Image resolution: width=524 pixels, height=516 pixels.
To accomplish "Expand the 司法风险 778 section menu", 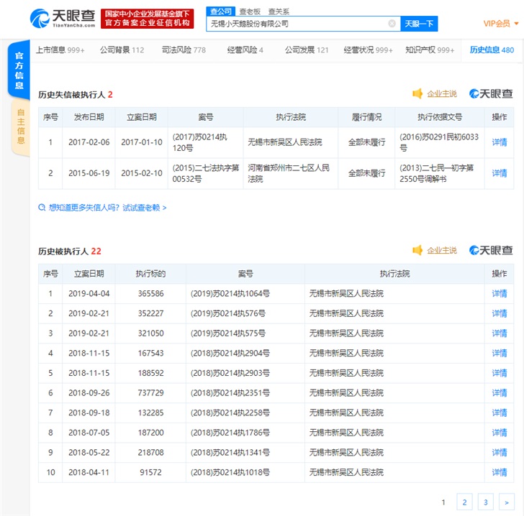I will 184,50.
